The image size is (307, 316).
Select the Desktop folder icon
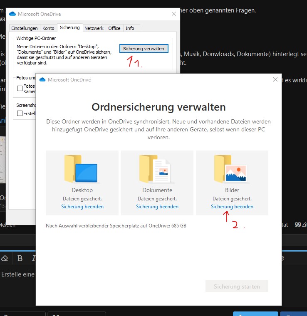(81, 169)
